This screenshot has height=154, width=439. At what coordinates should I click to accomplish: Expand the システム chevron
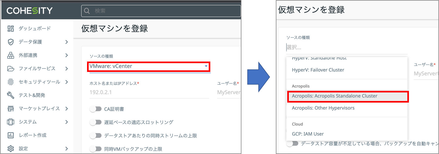coord(67,122)
